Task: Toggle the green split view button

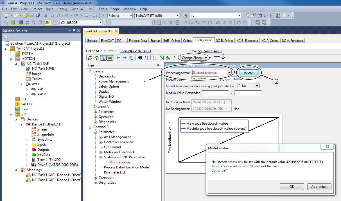Action: coord(110,58)
